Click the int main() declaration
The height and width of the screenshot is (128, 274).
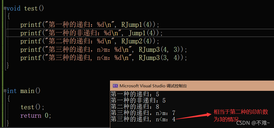click(24, 91)
